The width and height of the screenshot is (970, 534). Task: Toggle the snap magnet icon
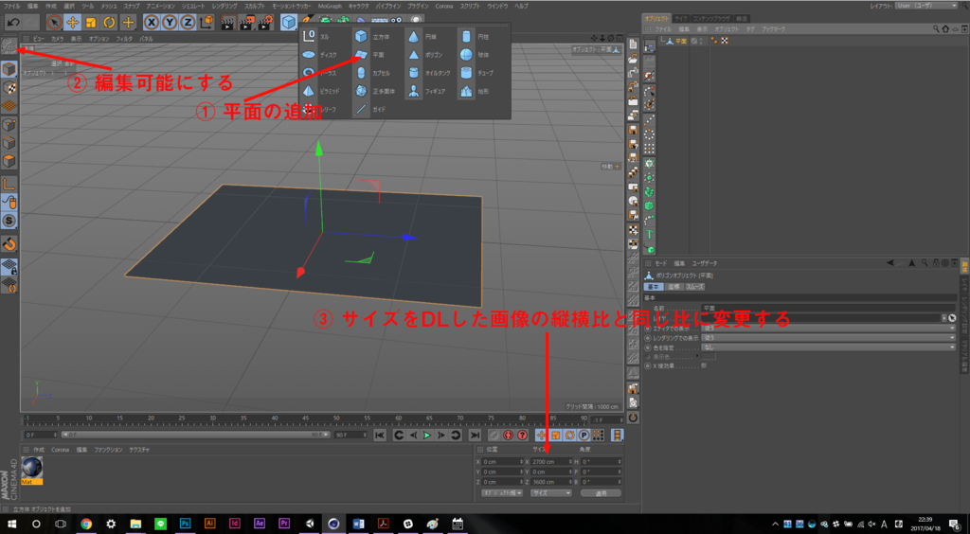pos(9,243)
